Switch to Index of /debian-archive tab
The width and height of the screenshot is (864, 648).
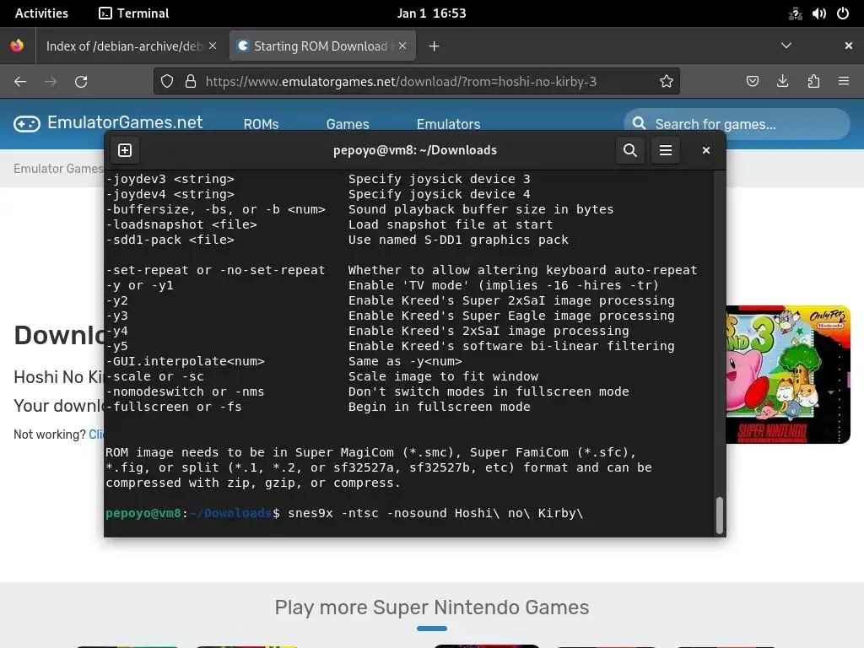(124, 46)
